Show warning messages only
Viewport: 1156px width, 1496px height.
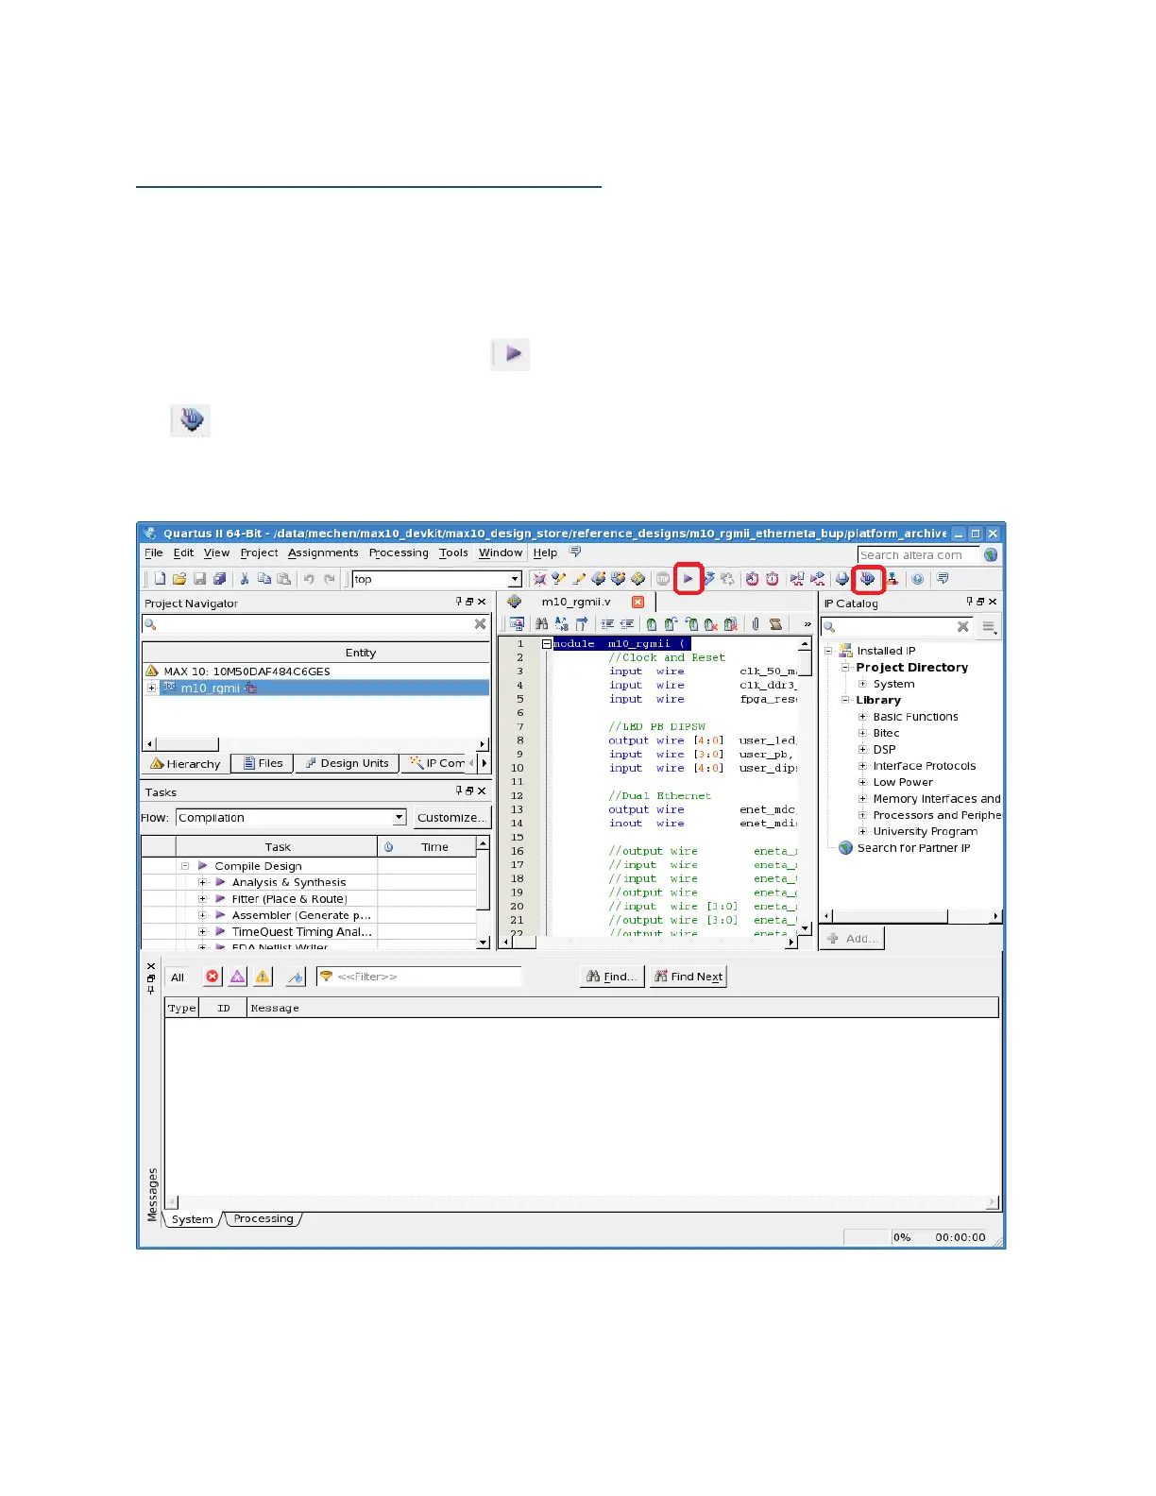[263, 977]
